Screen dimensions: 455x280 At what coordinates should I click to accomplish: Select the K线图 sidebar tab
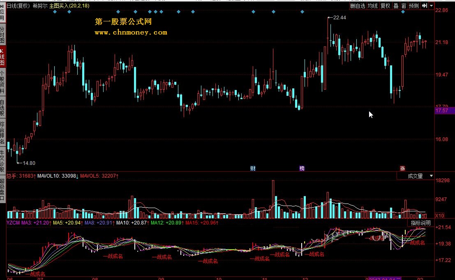tap(2, 57)
